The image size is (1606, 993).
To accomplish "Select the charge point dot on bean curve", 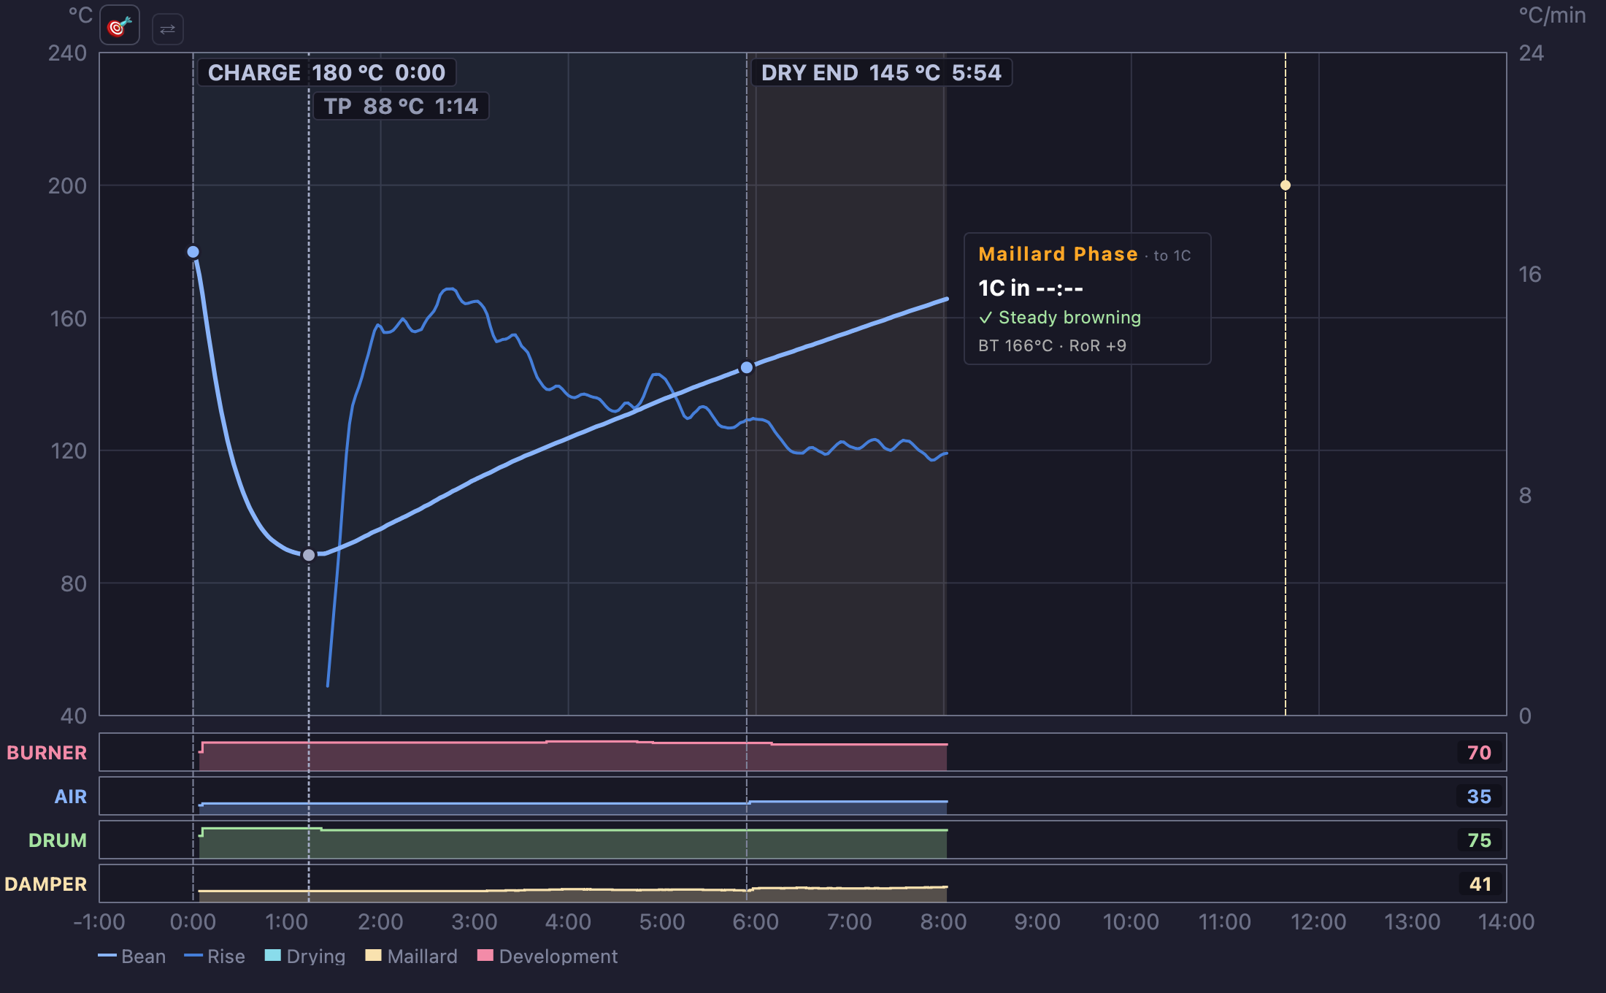I will [x=193, y=252].
